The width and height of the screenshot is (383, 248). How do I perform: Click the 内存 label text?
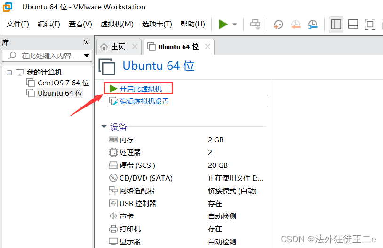pyautogui.click(x=127, y=140)
